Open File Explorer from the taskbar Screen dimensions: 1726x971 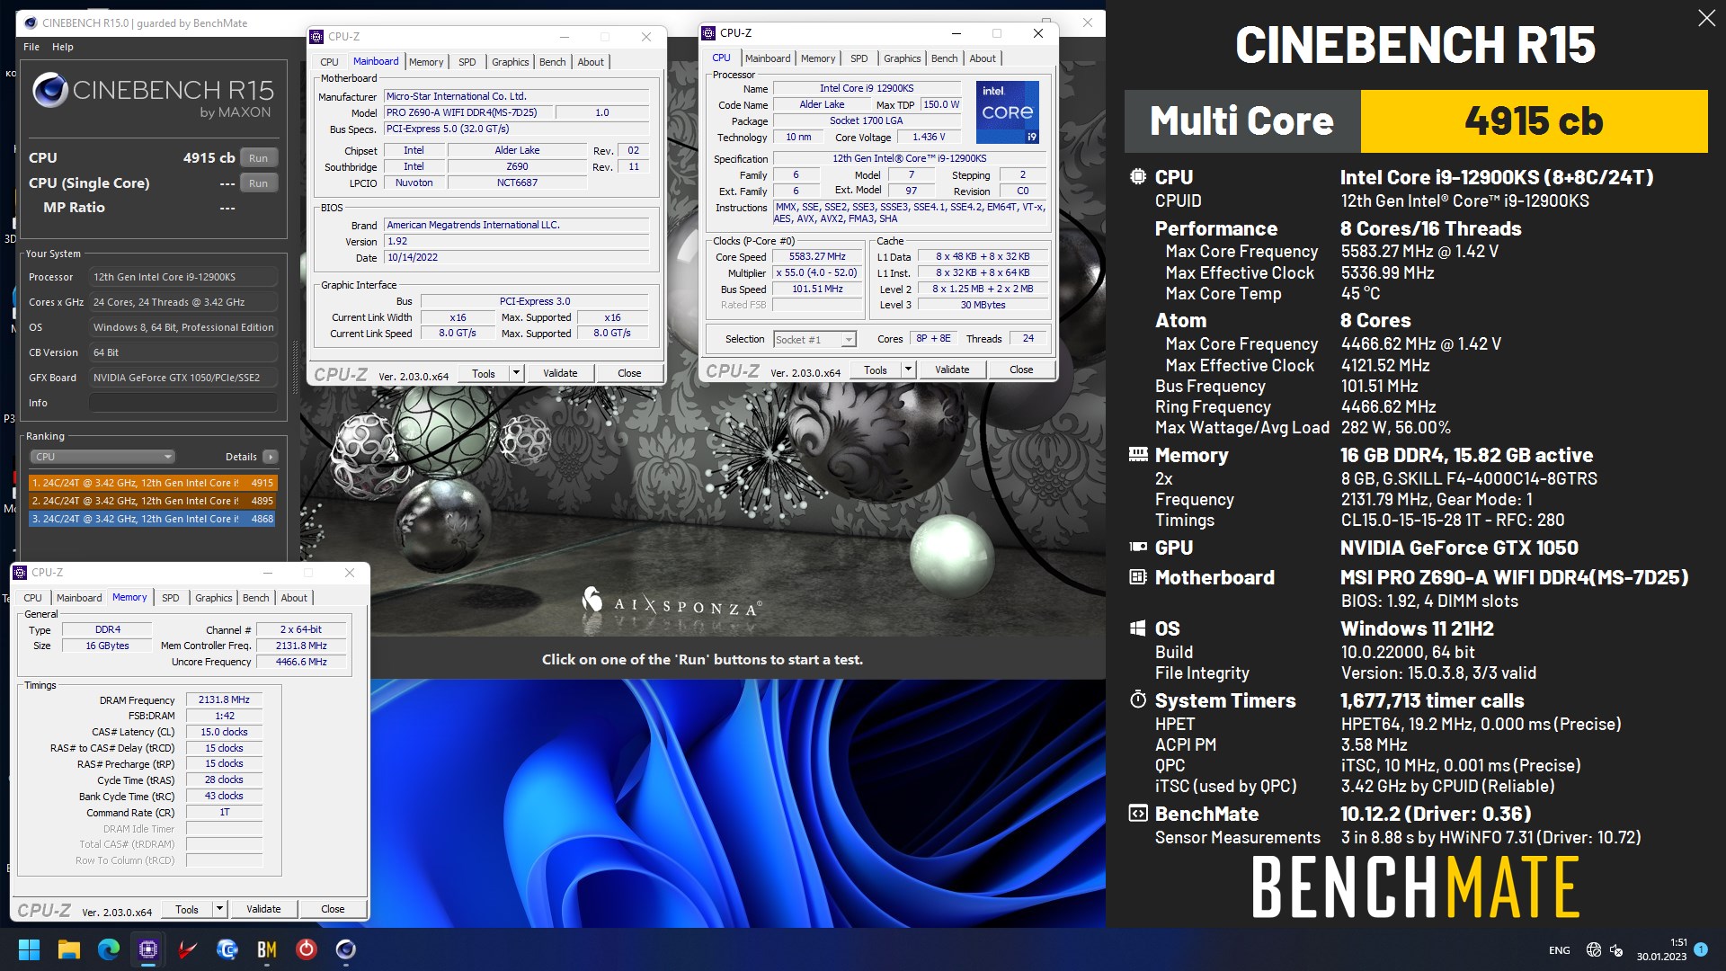[69, 949]
